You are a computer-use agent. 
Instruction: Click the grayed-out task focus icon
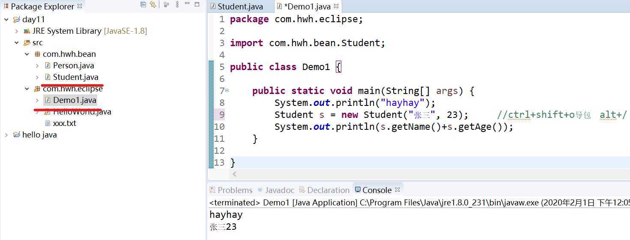click(x=166, y=5)
